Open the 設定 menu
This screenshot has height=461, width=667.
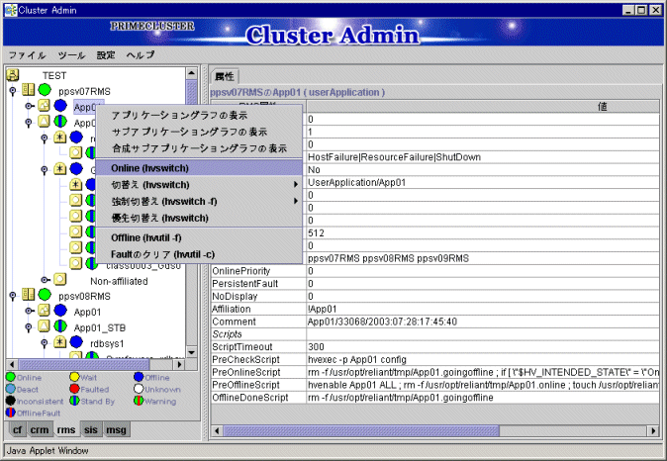pyautogui.click(x=106, y=55)
